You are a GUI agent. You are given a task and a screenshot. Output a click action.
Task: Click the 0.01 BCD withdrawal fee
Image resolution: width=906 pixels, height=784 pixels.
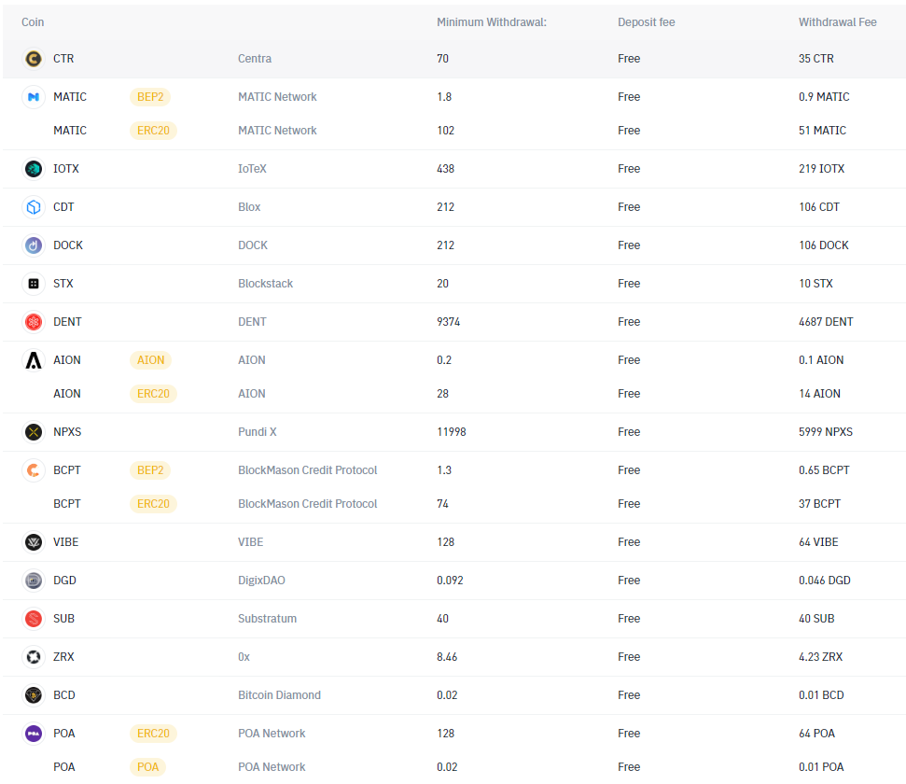[x=821, y=695]
